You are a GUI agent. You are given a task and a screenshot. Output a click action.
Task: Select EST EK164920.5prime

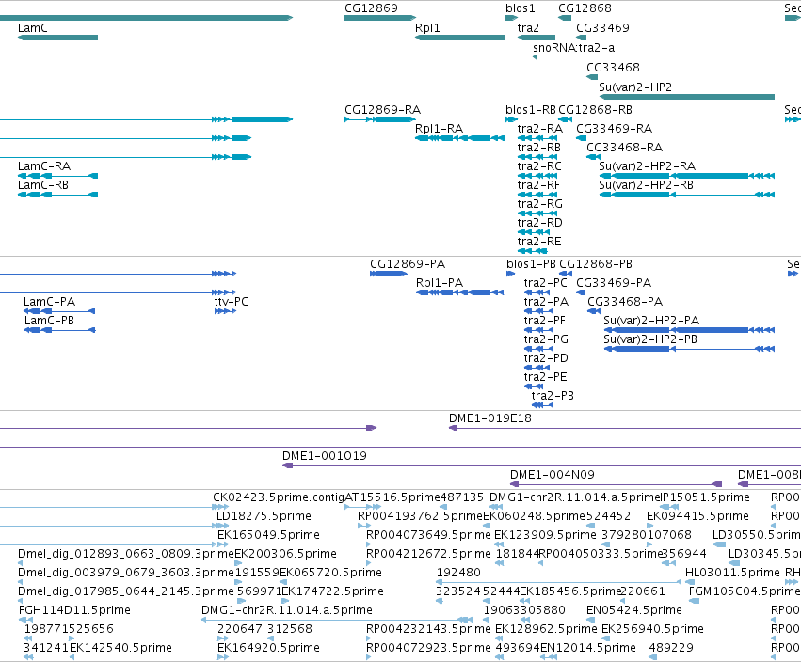[268, 648]
